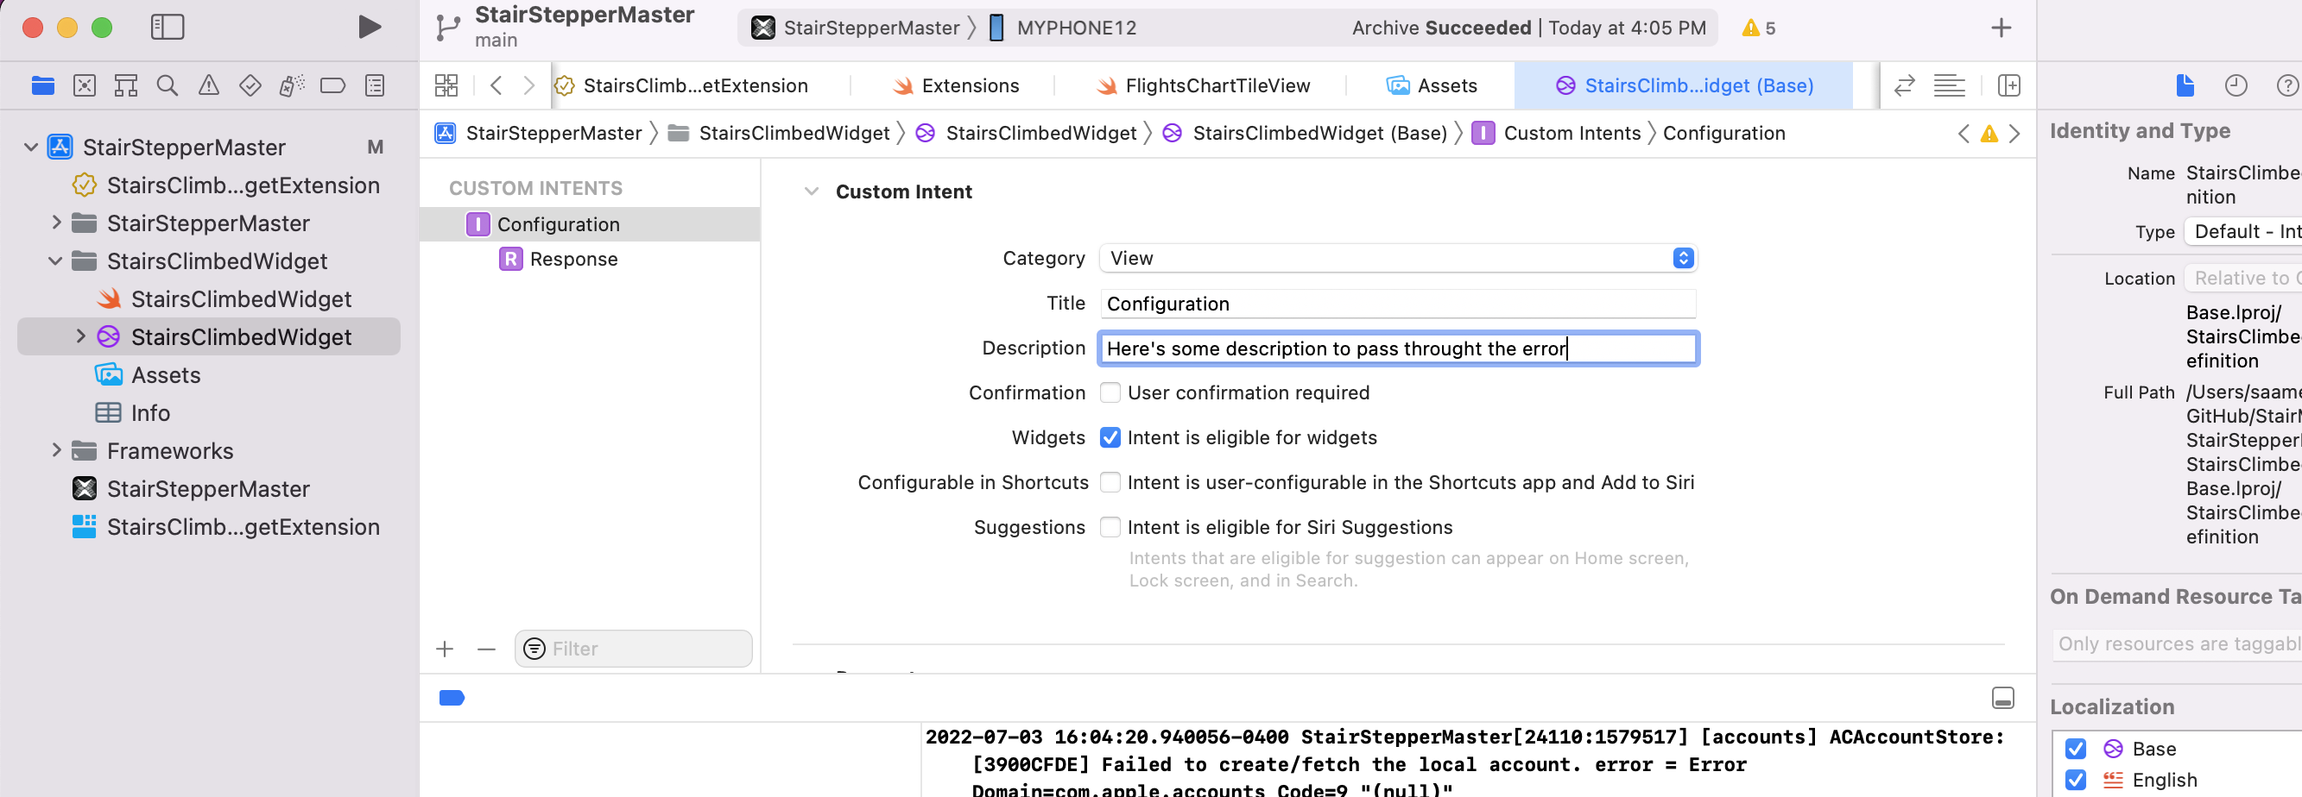
Task: Click the Description text field
Action: [x=1399, y=348]
